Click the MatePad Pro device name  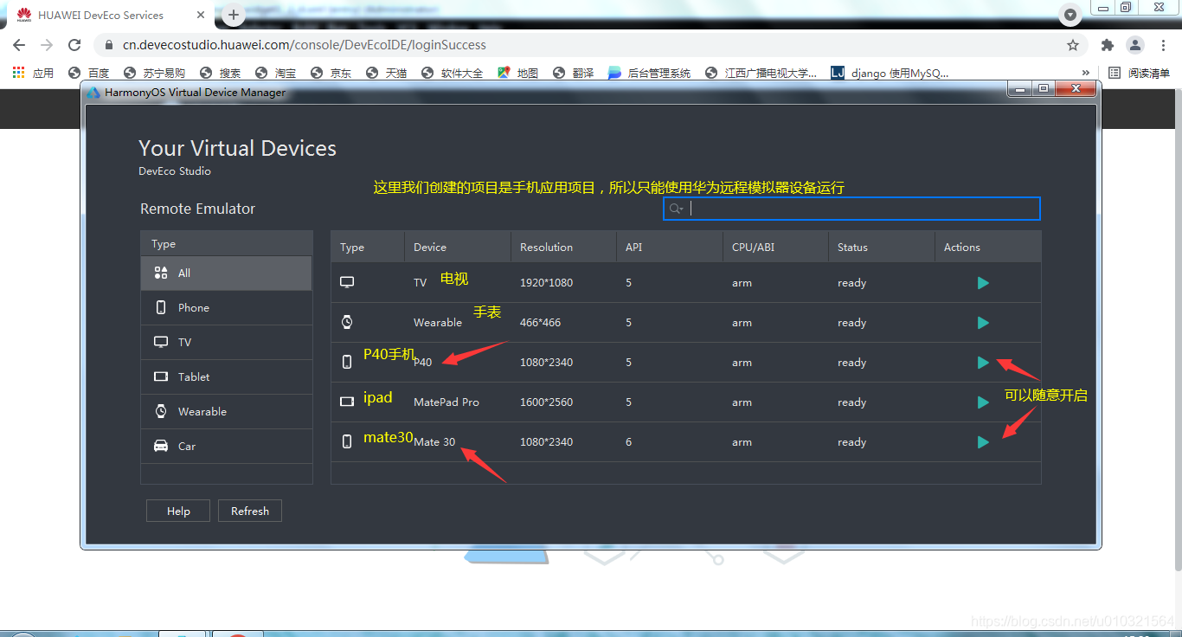[446, 402]
